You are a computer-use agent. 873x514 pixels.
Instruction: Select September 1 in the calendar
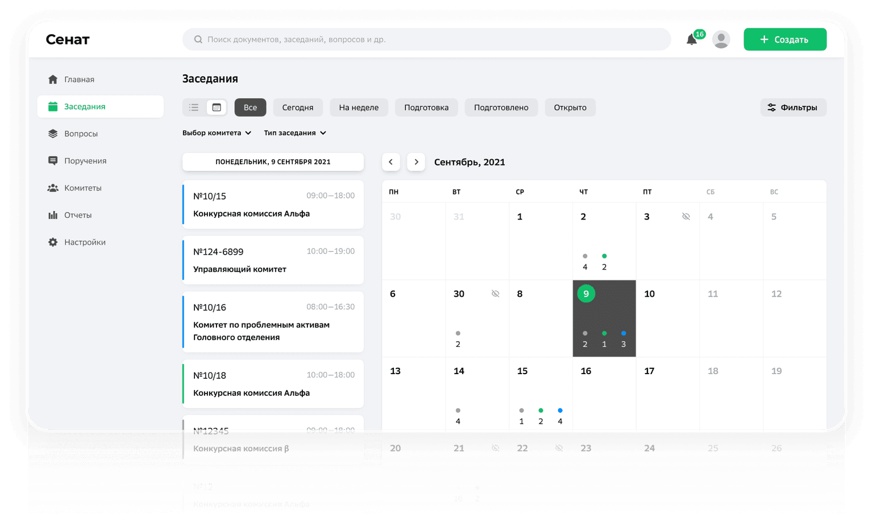(x=541, y=241)
